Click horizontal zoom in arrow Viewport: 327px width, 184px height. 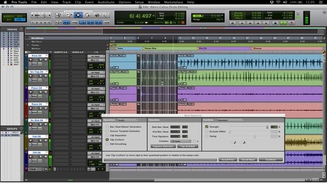pos(50,15)
